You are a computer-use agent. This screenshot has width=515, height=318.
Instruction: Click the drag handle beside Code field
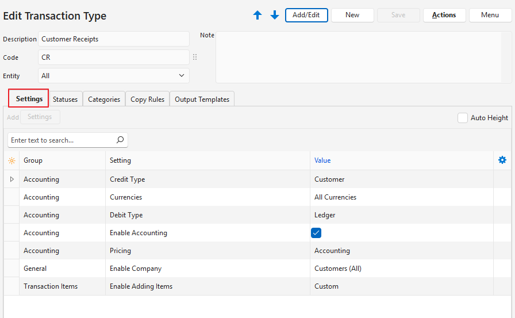195,58
